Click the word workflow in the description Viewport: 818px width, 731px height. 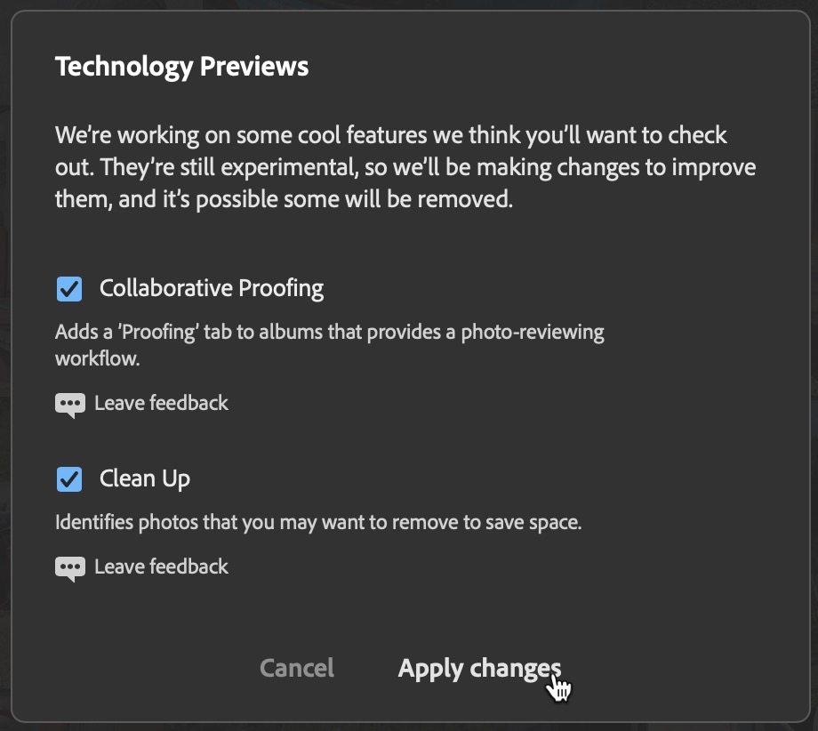pos(97,359)
